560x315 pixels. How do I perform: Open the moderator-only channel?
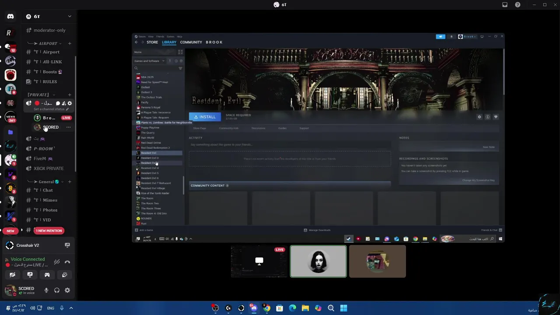pyautogui.click(x=49, y=30)
